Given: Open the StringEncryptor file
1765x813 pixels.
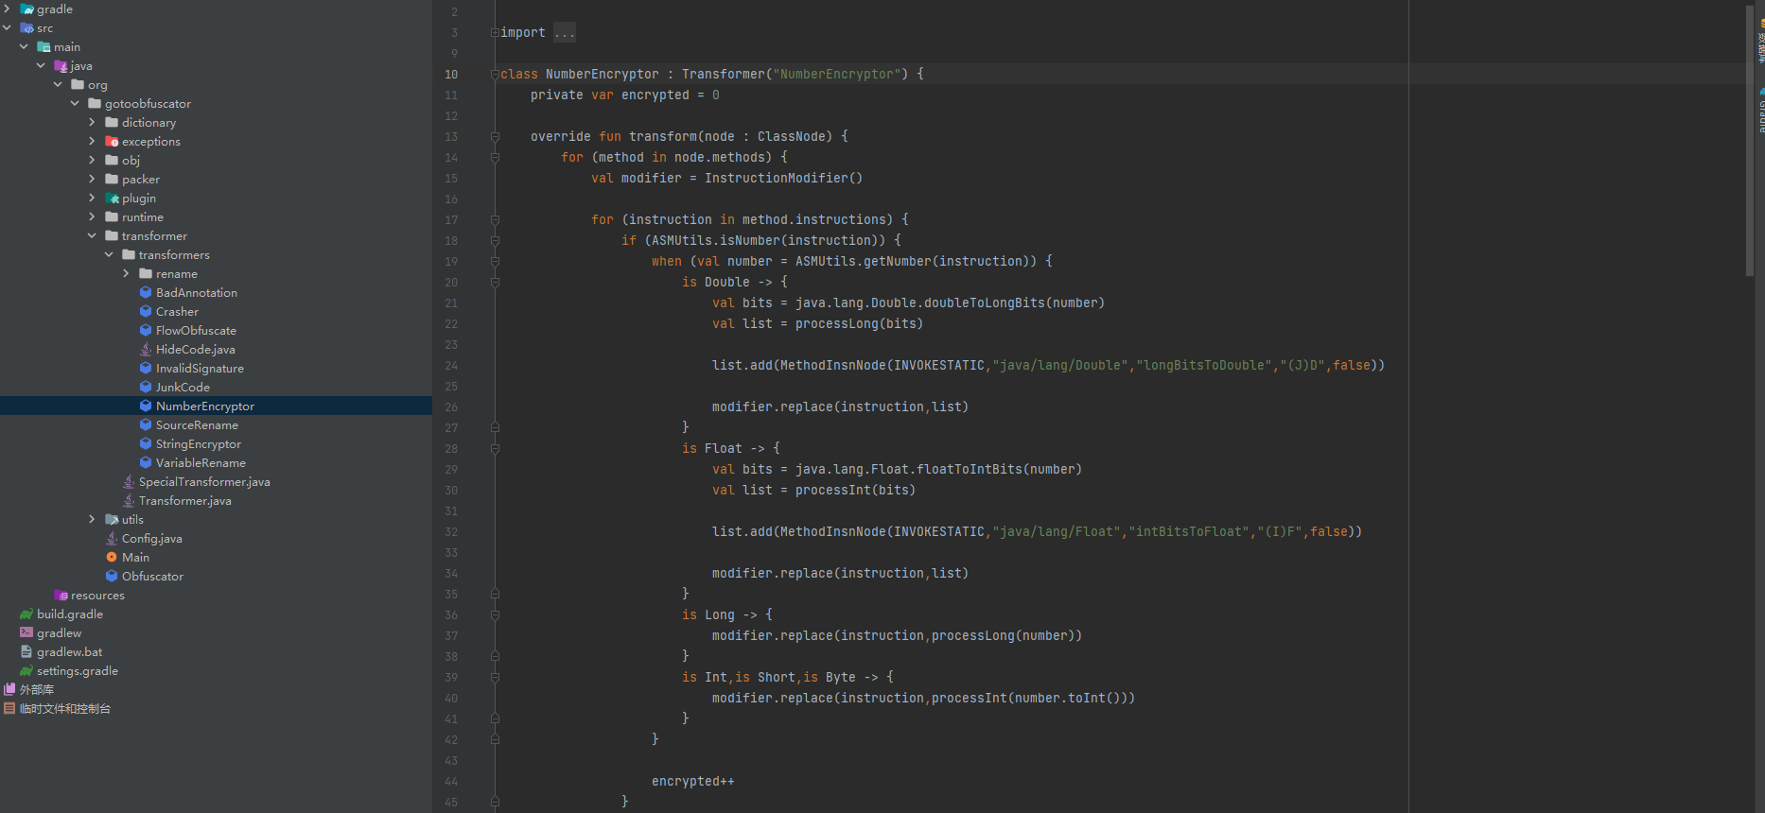Looking at the screenshot, I should tap(199, 443).
